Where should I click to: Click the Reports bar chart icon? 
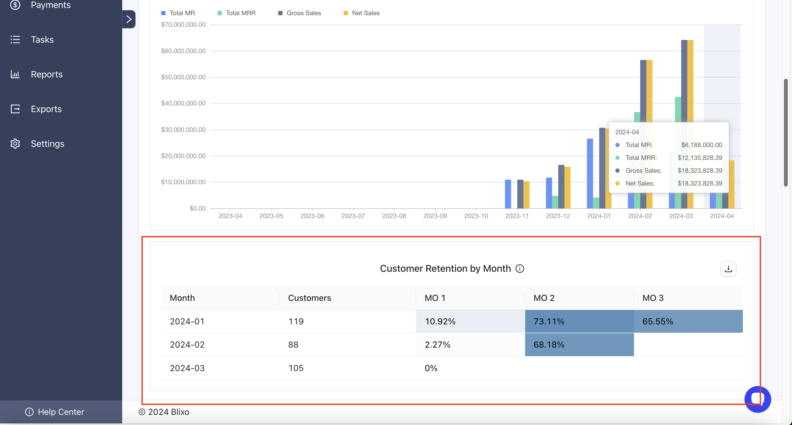(15, 74)
